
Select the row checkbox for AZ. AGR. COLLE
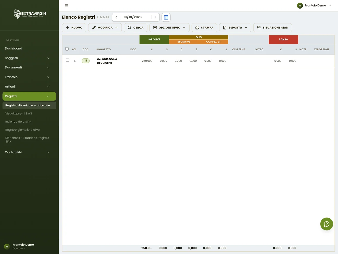67,60
